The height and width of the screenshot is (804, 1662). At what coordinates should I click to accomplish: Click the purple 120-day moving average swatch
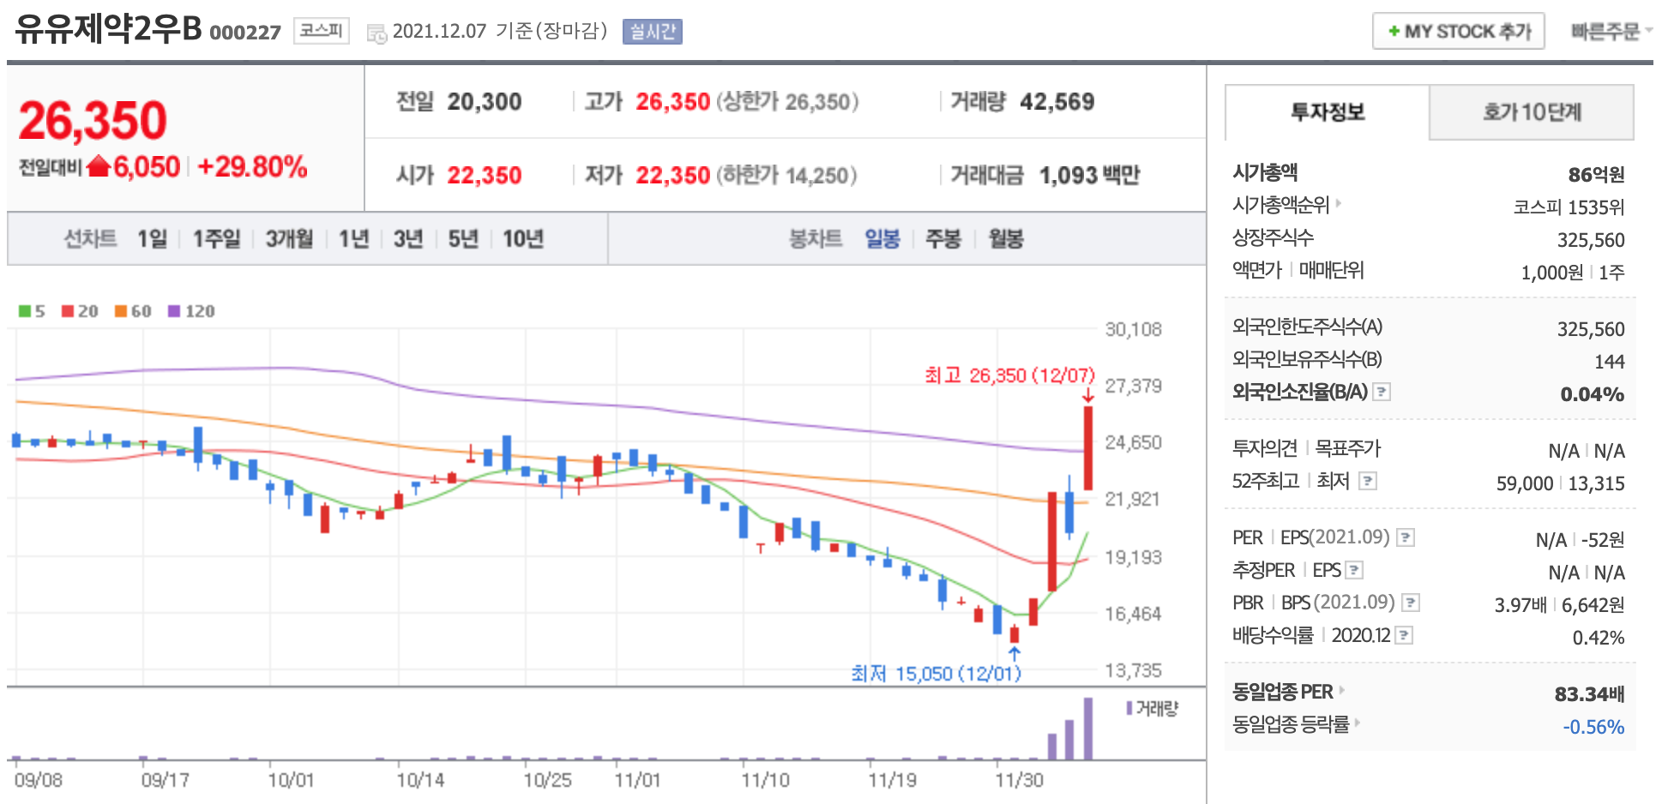[174, 310]
